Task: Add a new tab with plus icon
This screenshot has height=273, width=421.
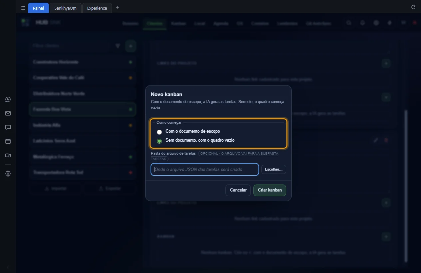Action: [117, 8]
